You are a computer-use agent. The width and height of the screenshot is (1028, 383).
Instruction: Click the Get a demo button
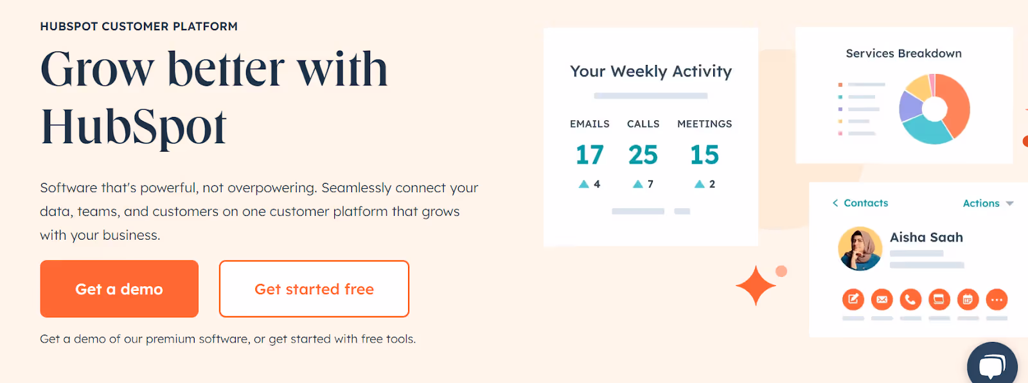coord(119,289)
